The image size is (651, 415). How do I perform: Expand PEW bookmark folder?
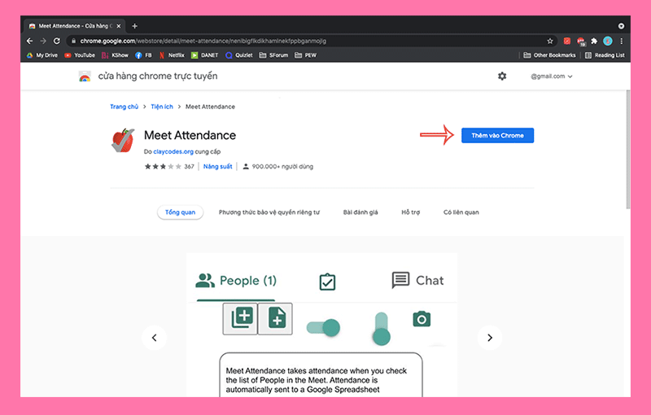(306, 55)
